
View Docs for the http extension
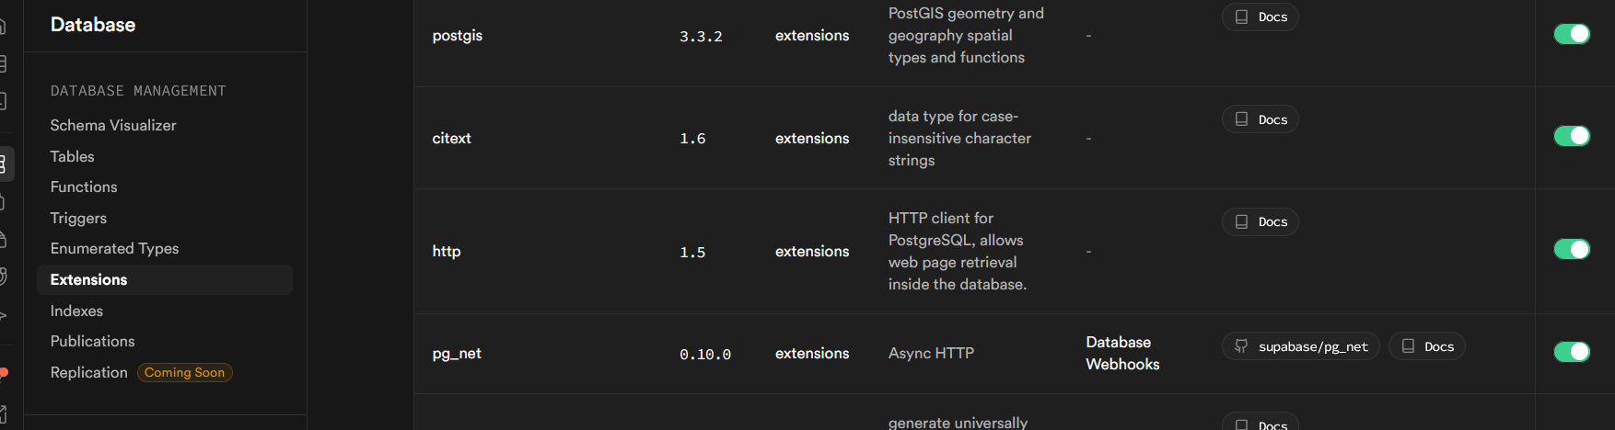click(x=1261, y=221)
